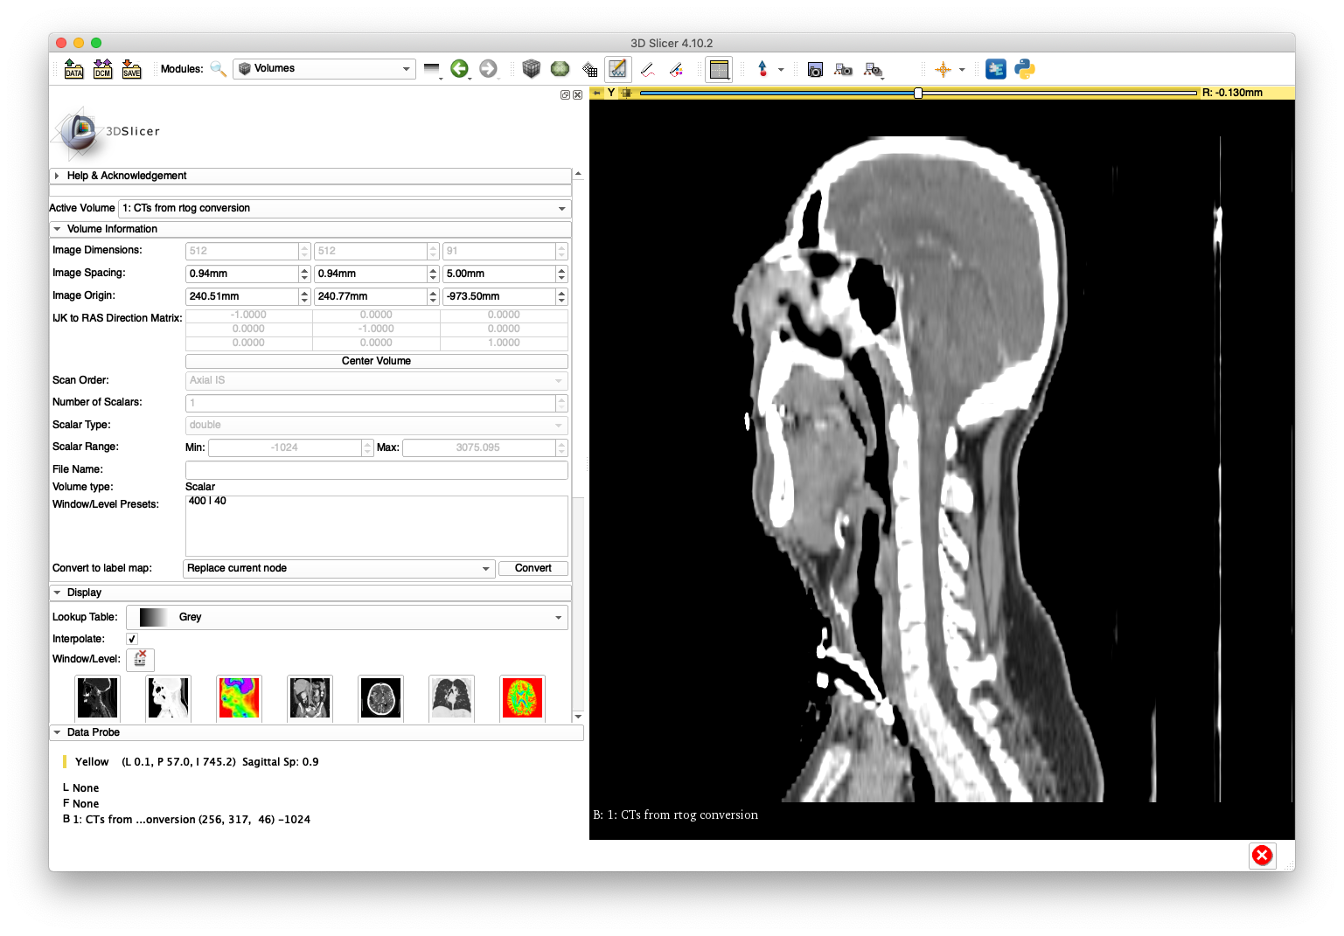Select the fiducial placement icon

[763, 69]
